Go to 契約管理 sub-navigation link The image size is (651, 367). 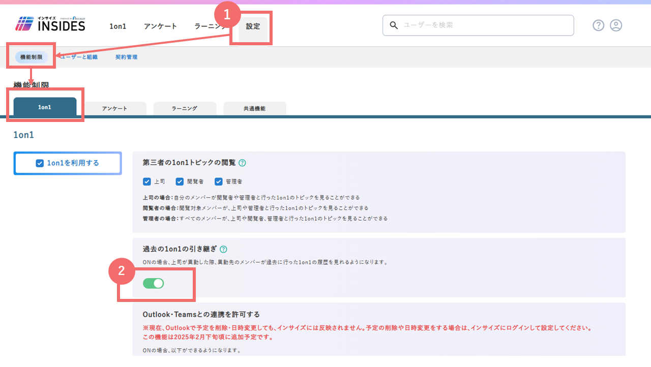click(126, 57)
